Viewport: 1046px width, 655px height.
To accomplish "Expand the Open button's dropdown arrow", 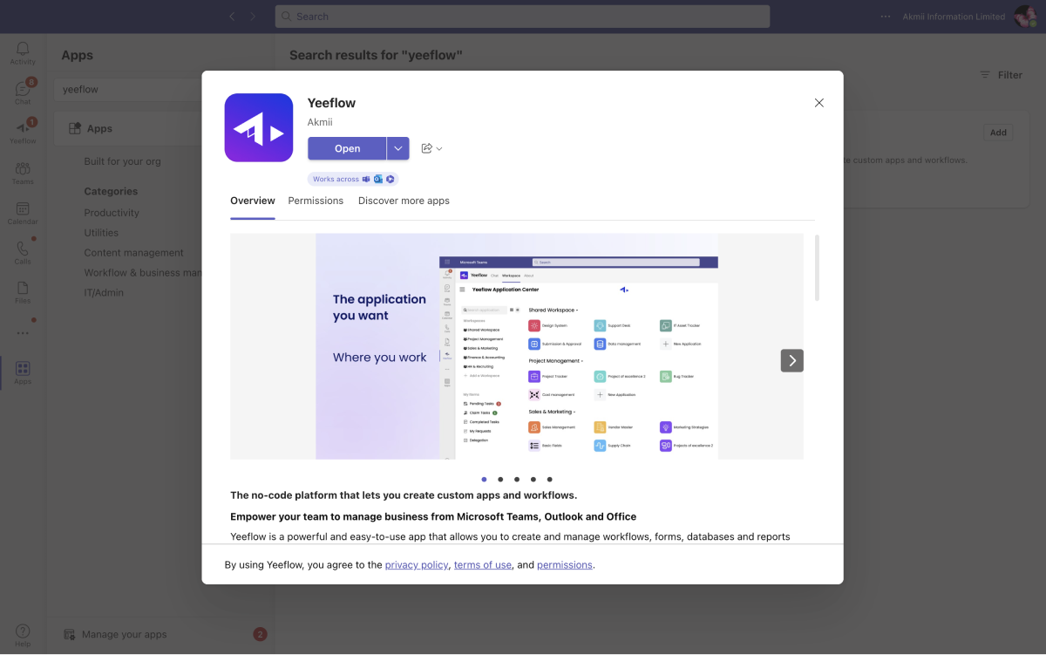I will tap(397, 148).
